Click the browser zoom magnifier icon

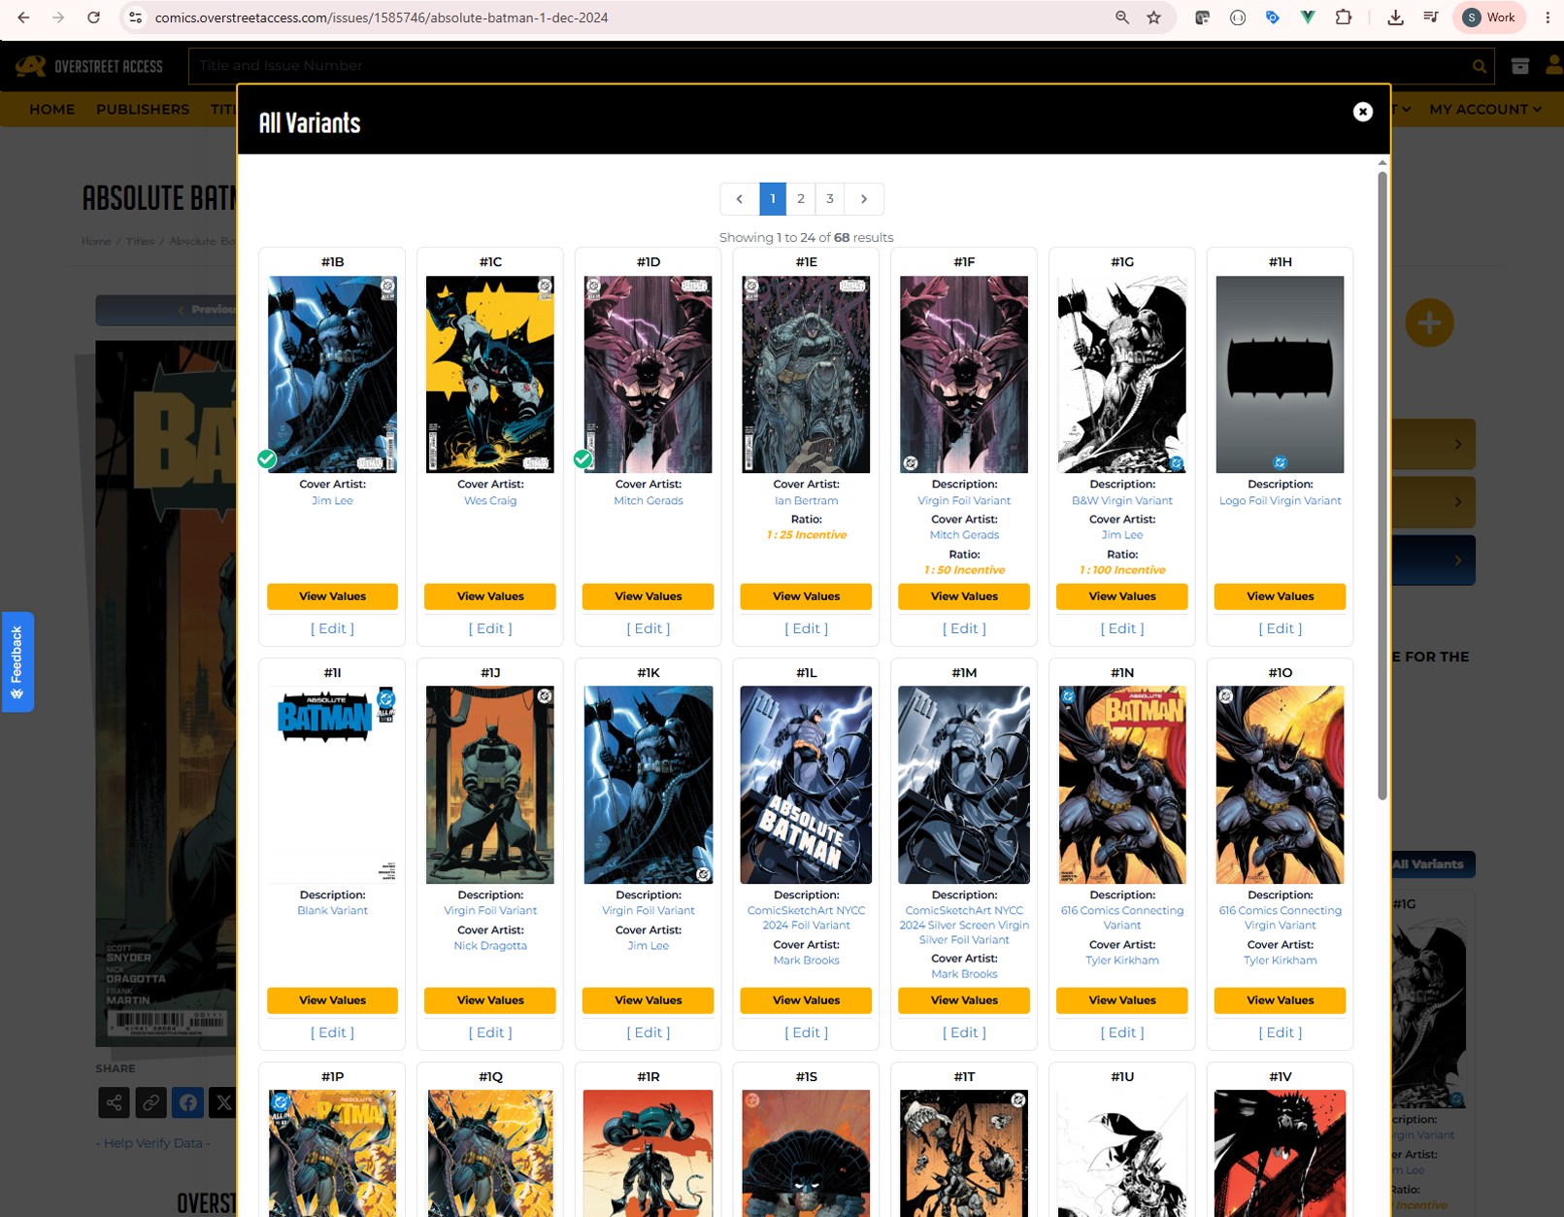[x=1122, y=17]
